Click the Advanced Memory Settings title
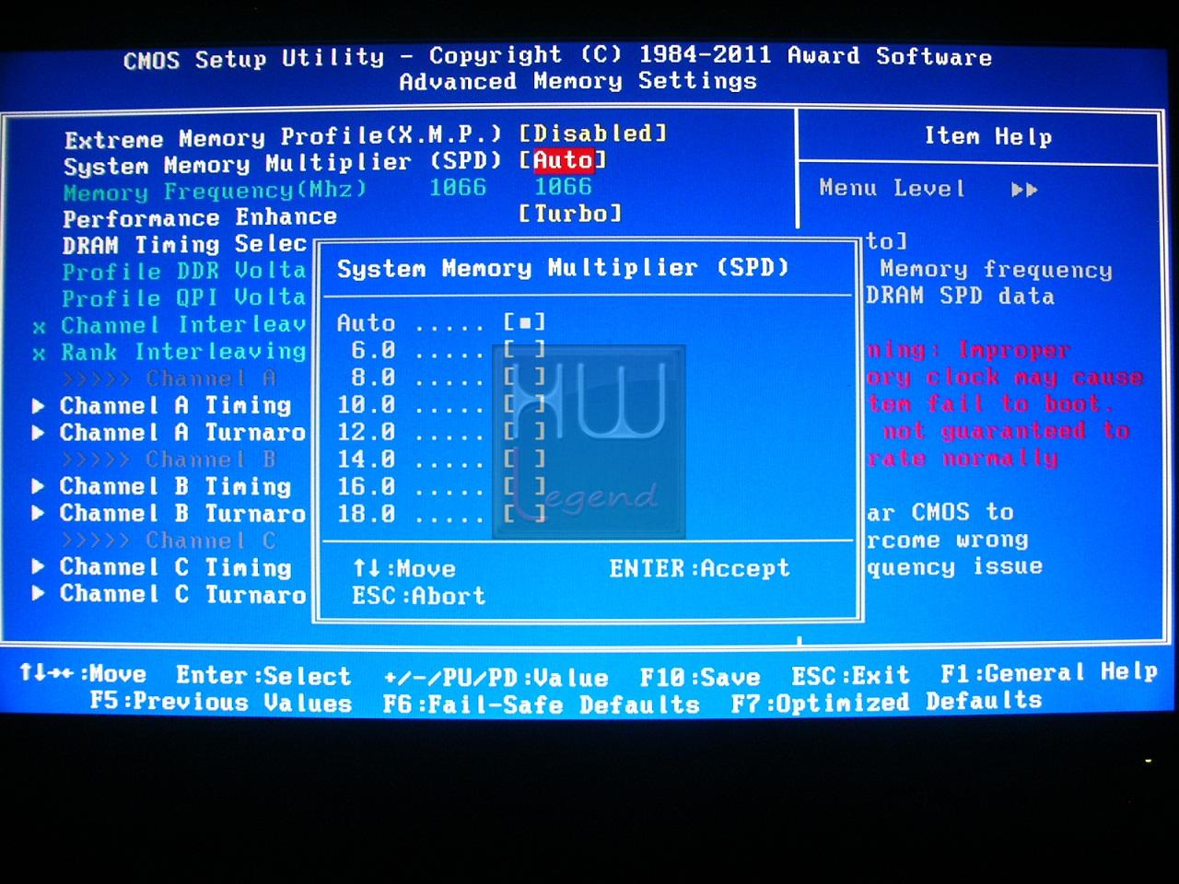This screenshot has width=1179, height=884. coord(578,81)
